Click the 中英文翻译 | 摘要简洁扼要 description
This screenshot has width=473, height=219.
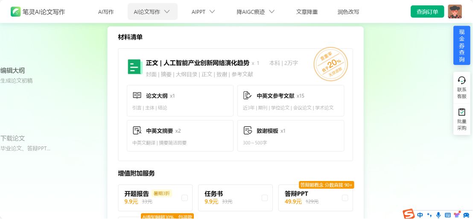point(160,143)
